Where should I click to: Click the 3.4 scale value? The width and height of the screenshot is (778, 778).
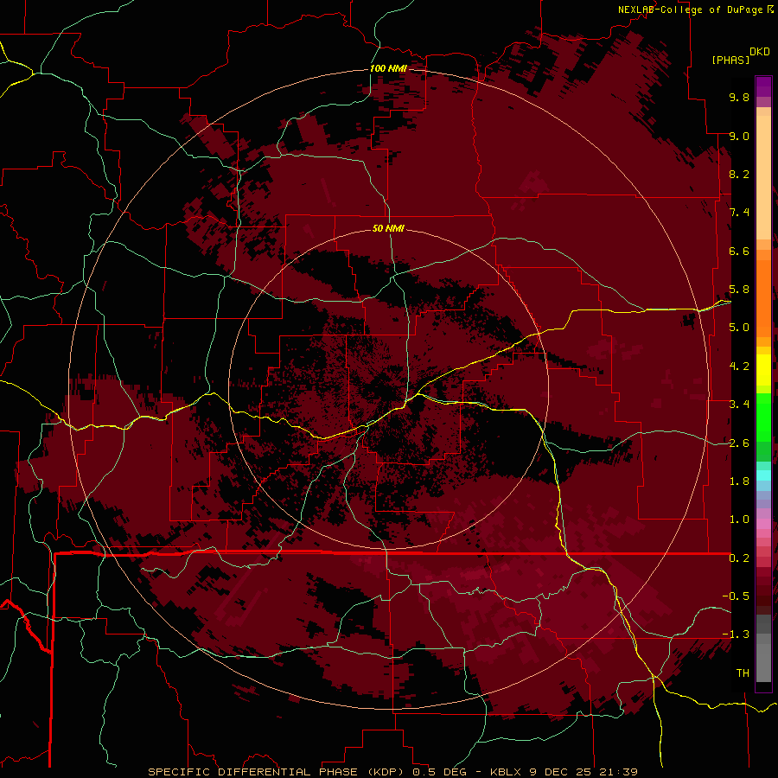(x=739, y=405)
